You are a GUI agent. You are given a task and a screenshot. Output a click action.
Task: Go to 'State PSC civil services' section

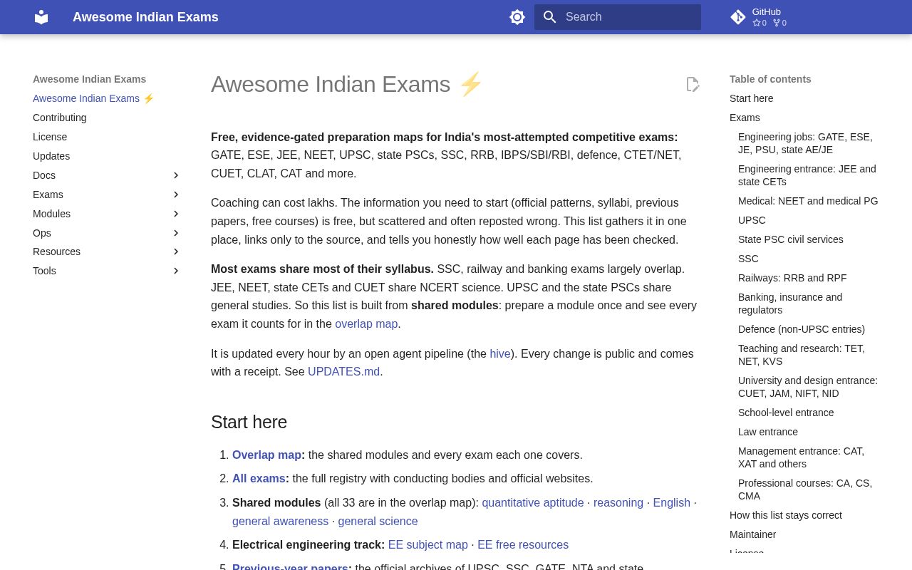pyautogui.click(x=791, y=239)
